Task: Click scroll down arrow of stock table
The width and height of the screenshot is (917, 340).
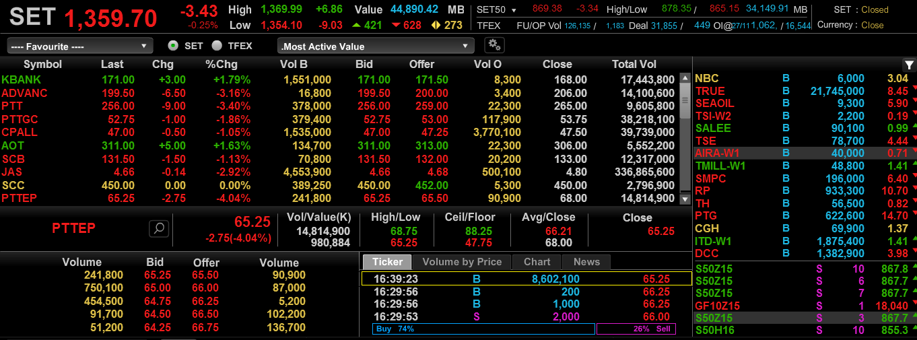Action: coord(685,199)
